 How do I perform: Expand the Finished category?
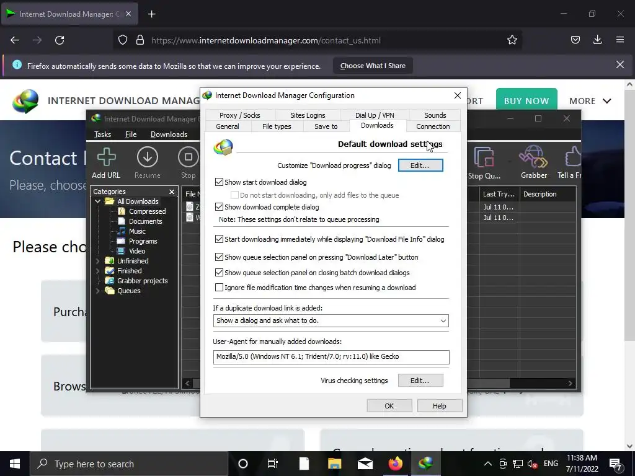click(x=97, y=271)
